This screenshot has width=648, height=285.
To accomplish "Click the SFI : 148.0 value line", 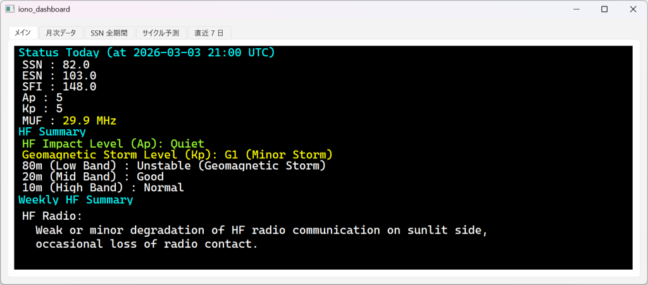I will (x=59, y=87).
